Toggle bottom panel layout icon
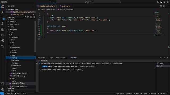170x95 pixels. (161, 2)
